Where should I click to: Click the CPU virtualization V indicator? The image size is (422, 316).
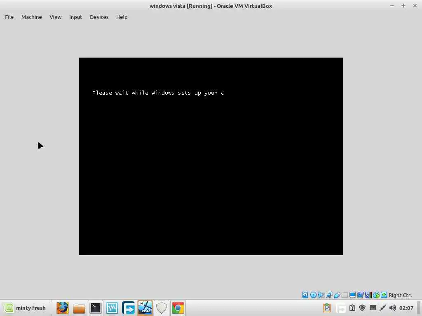click(x=368, y=295)
